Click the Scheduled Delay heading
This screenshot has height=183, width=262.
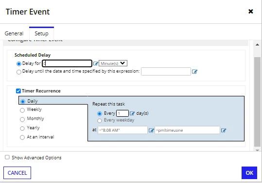33,55
